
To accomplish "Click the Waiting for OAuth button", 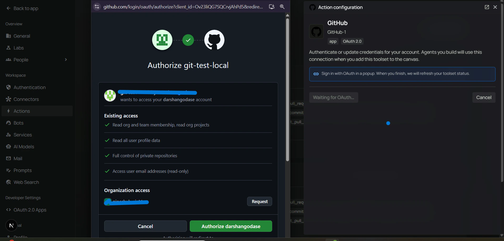I will pyautogui.click(x=333, y=97).
